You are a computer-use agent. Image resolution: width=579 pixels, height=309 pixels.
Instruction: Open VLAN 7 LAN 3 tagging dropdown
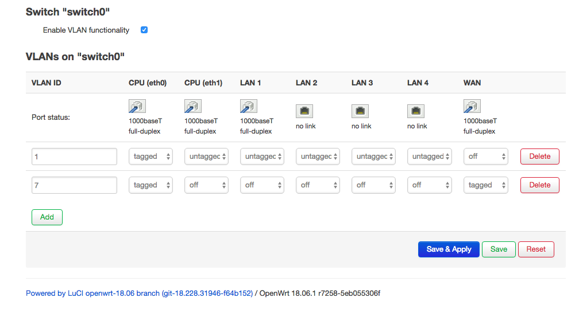click(374, 185)
